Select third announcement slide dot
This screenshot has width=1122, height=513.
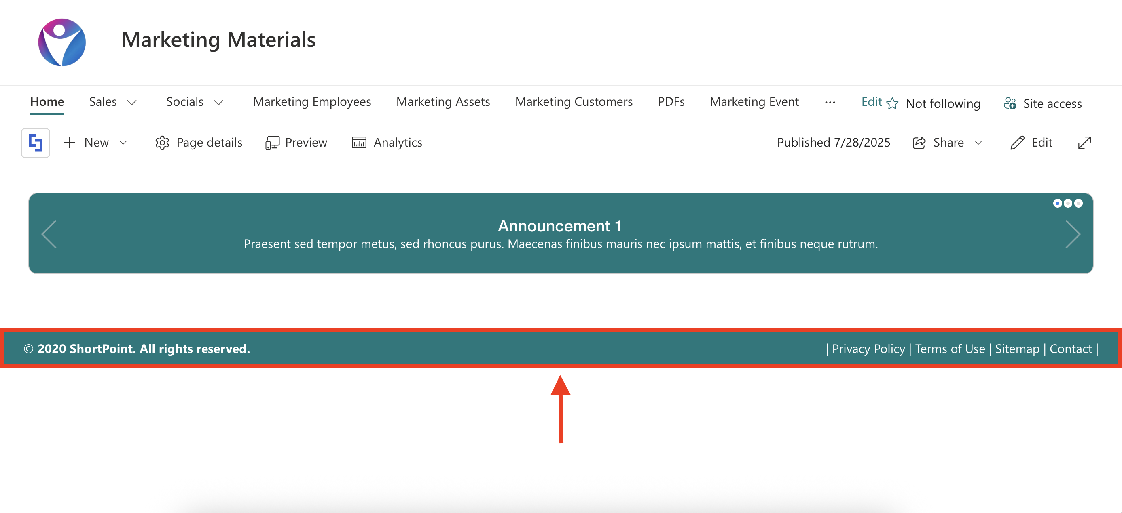(x=1078, y=203)
